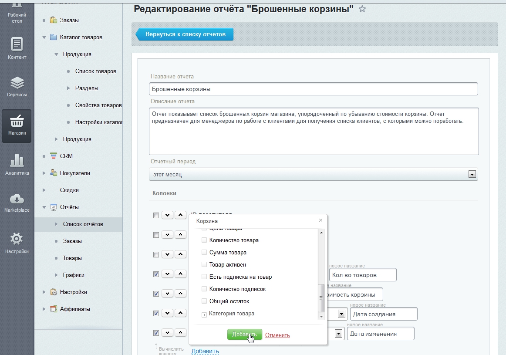Open Список товаров in the menu
The width and height of the screenshot is (506, 355).
[95, 71]
